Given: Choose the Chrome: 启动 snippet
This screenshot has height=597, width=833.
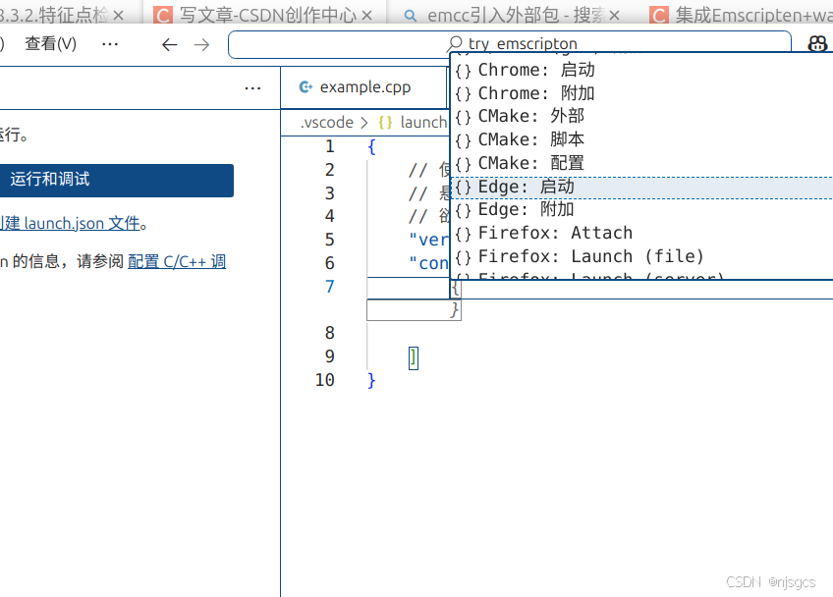Looking at the screenshot, I should tap(641, 70).
